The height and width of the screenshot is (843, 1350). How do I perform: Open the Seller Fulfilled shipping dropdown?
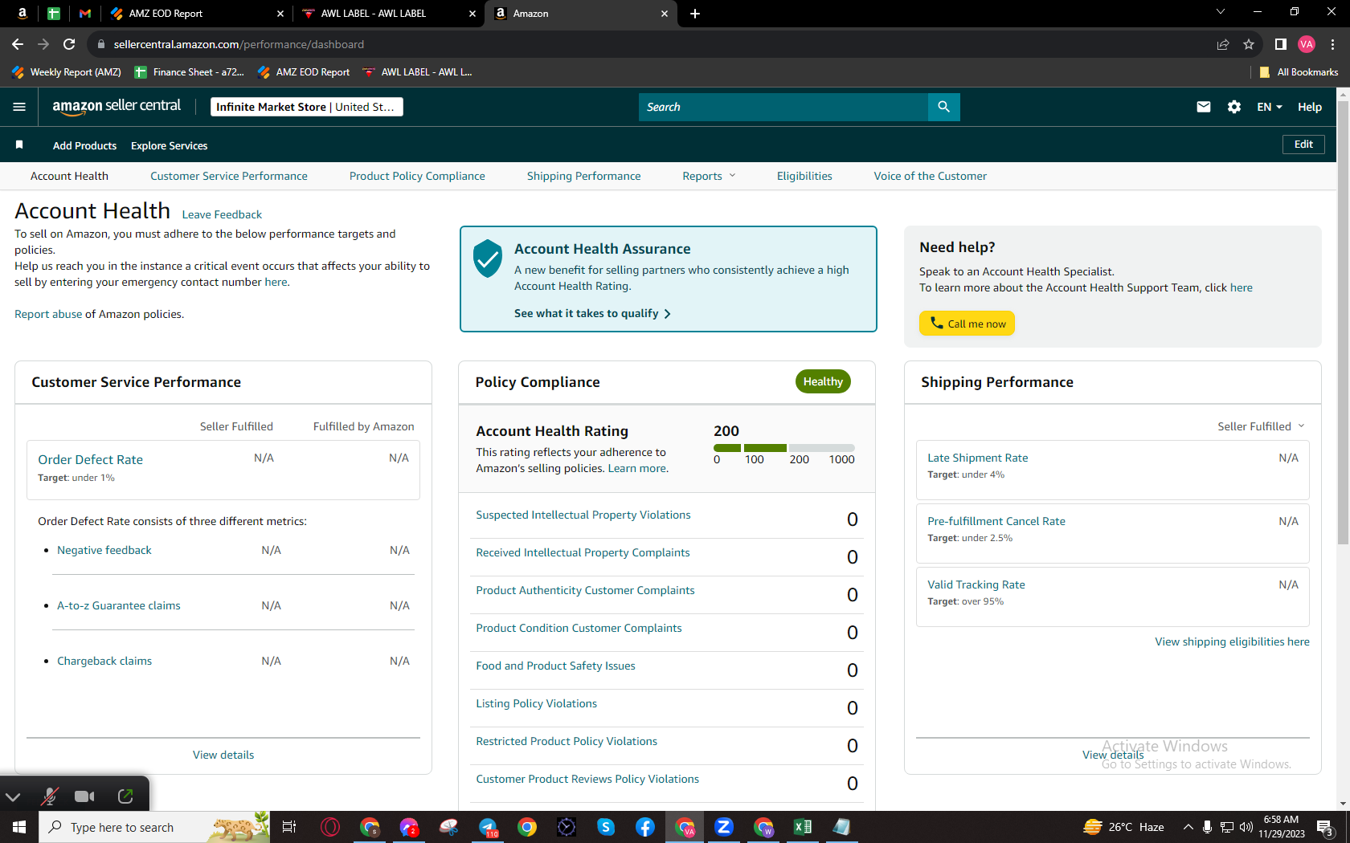point(1261,426)
